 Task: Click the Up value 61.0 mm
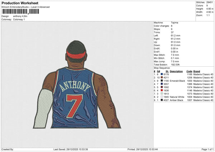pyautogui.click(x=176, y=42)
